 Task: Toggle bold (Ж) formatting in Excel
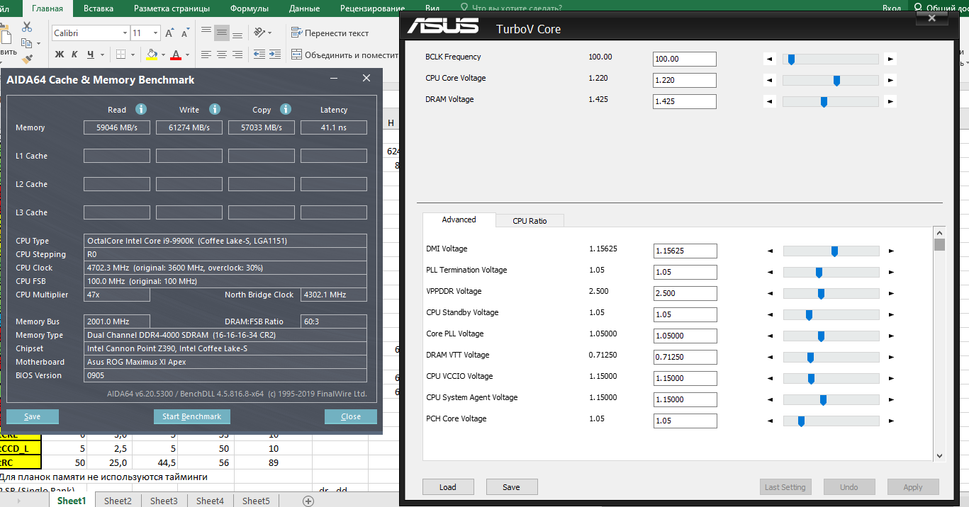[x=59, y=55]
